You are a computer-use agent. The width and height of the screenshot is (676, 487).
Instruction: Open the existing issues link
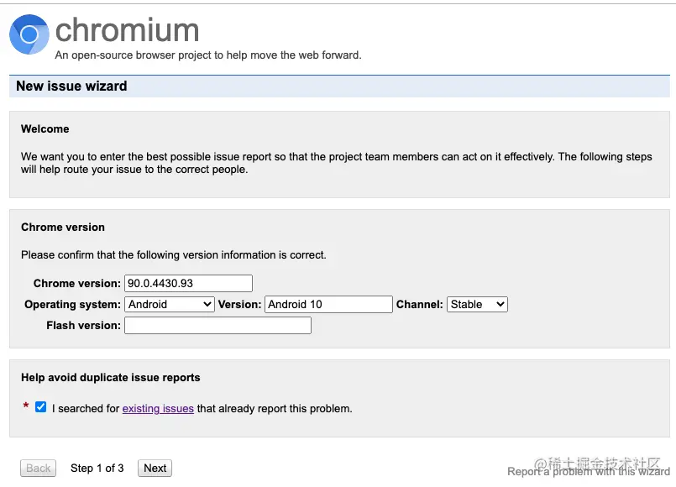tap(158, 409)
